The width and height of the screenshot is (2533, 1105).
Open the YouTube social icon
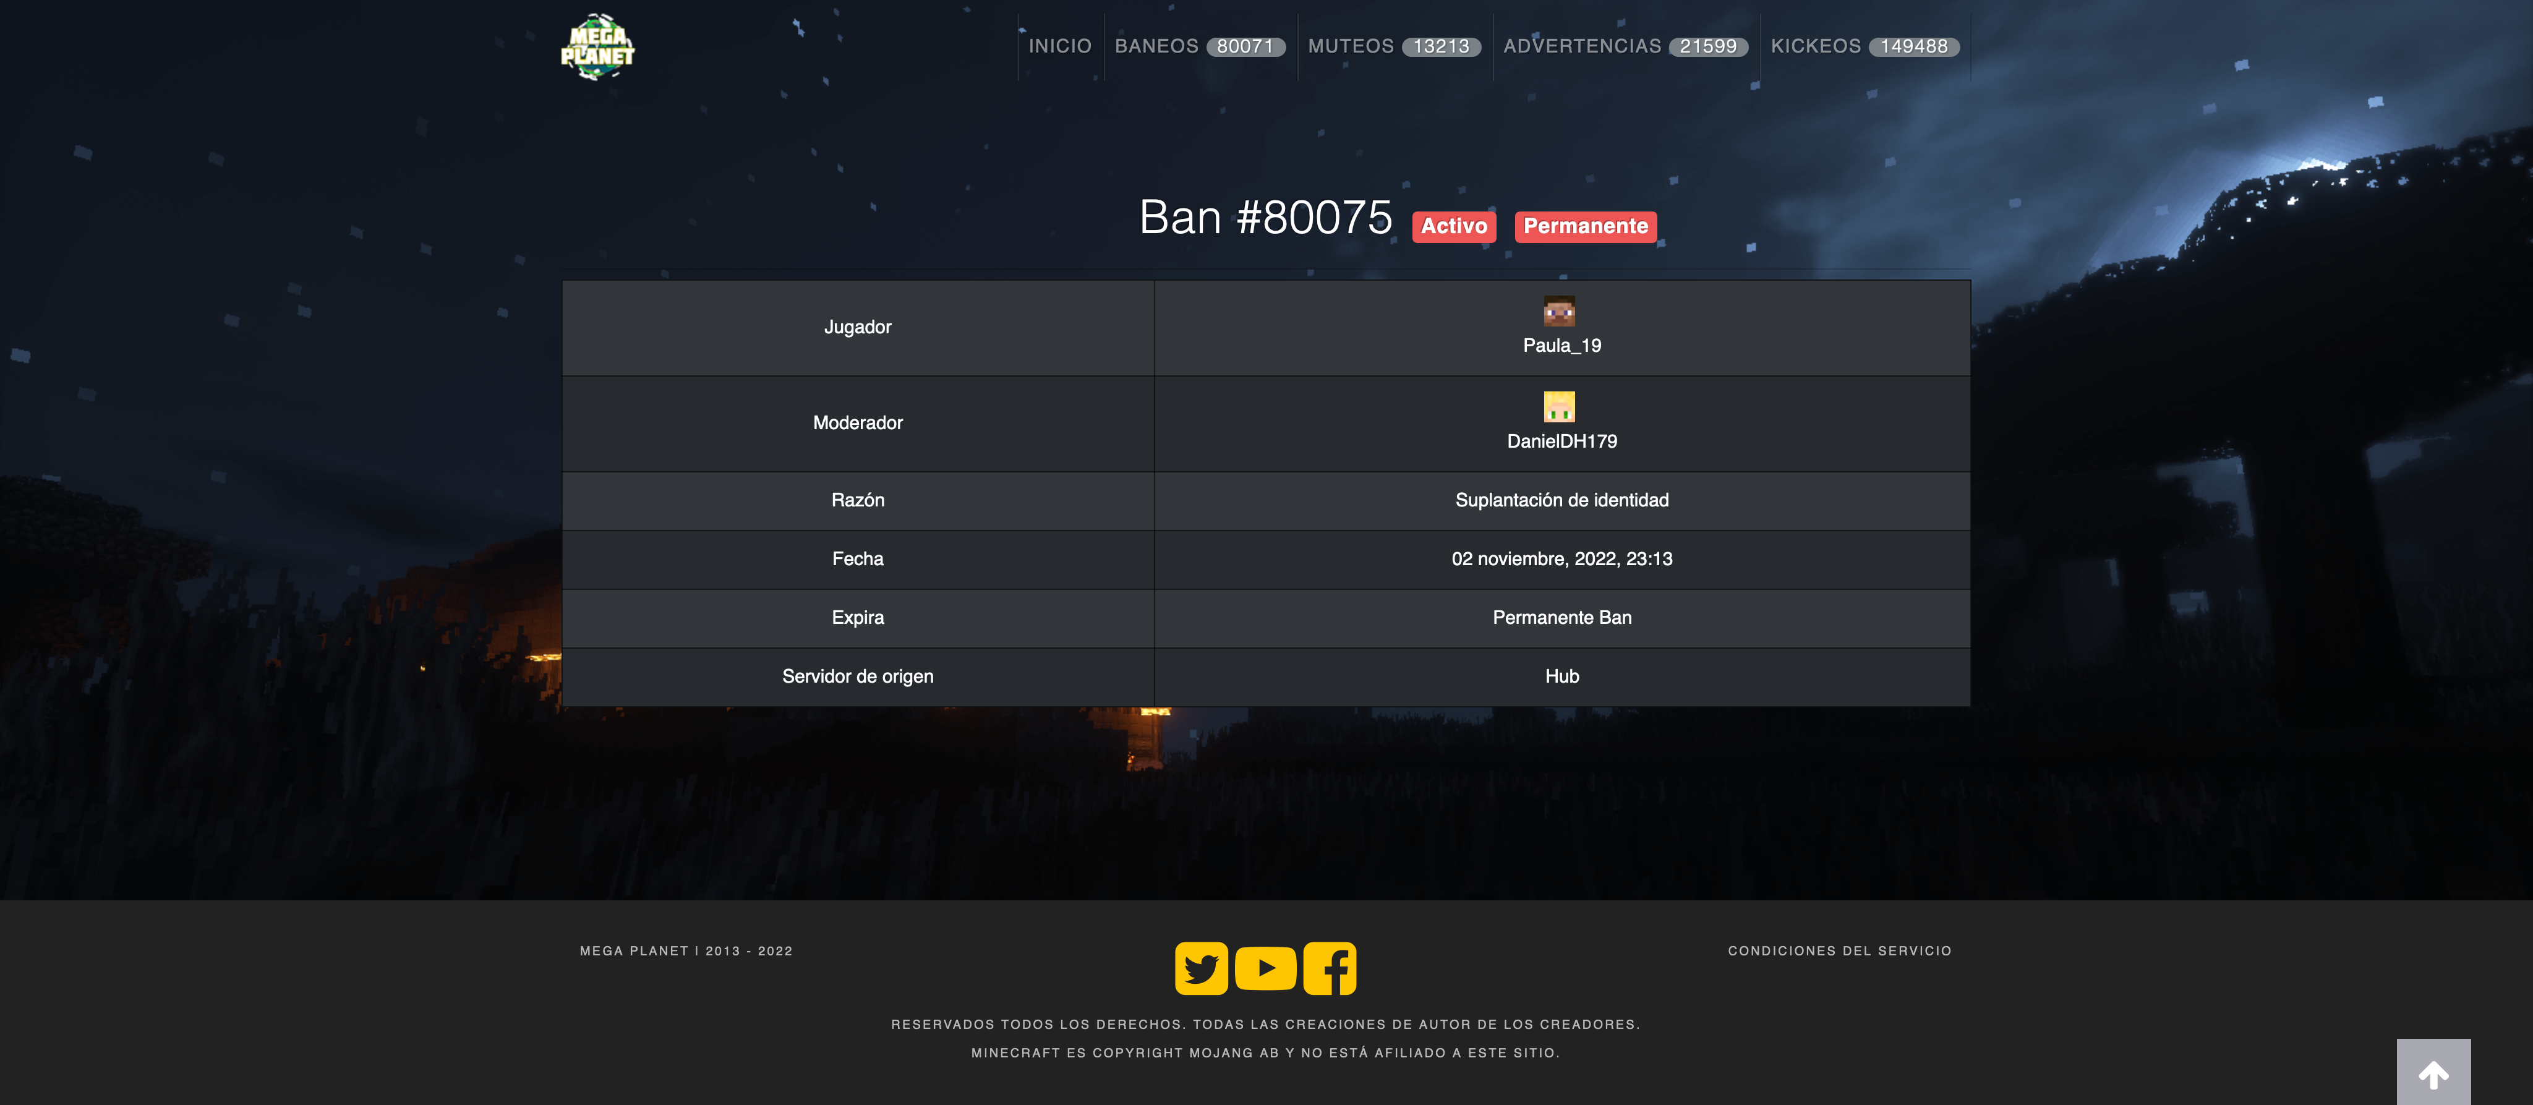[x=1265, y=968]
